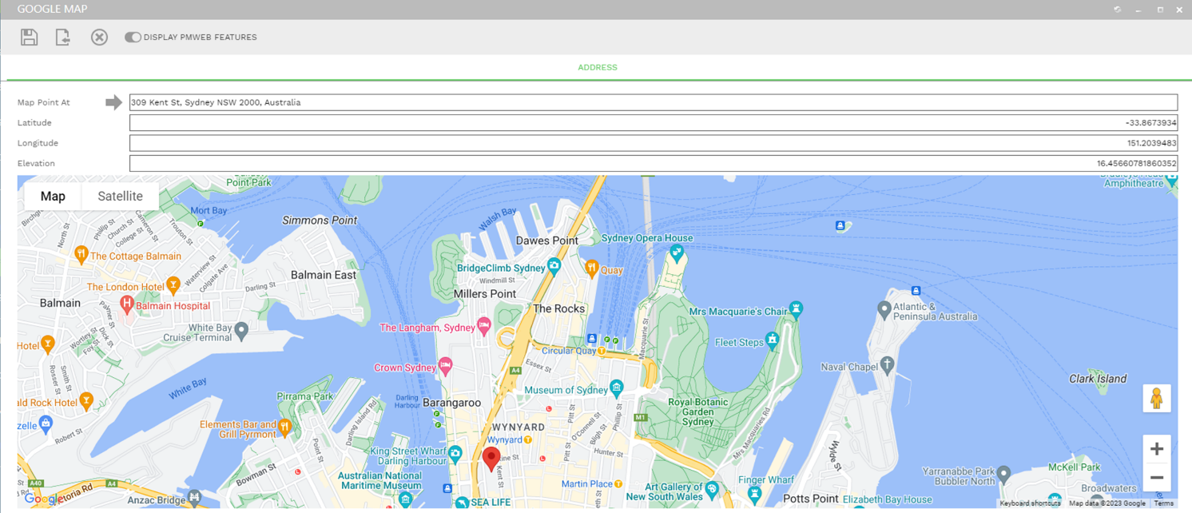Click Crown Sydney hotel icon
Image resolution: width=1192 pixels, height=513 pixels.
[446, 366]
